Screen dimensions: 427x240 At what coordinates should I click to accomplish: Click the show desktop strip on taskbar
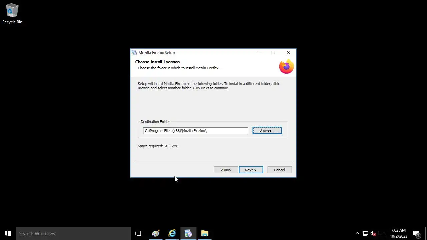(x=426, y=233)
